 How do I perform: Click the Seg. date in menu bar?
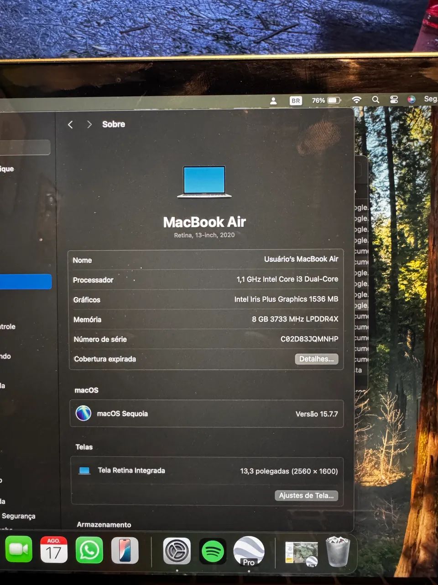coord(431,99)
